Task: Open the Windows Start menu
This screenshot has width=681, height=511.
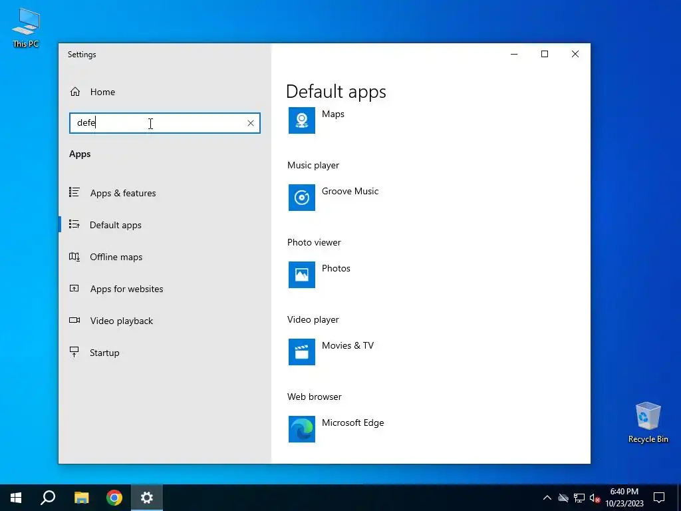Action: click(x=16, y=498)
